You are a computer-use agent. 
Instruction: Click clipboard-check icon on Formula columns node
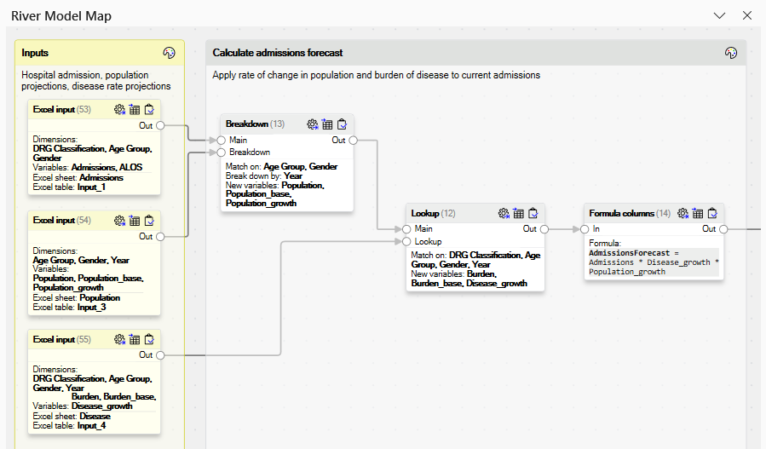pos(713,213)
